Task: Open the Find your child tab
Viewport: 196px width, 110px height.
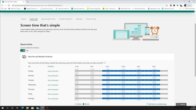Action: pyautogui.click(x=91, y=19)
